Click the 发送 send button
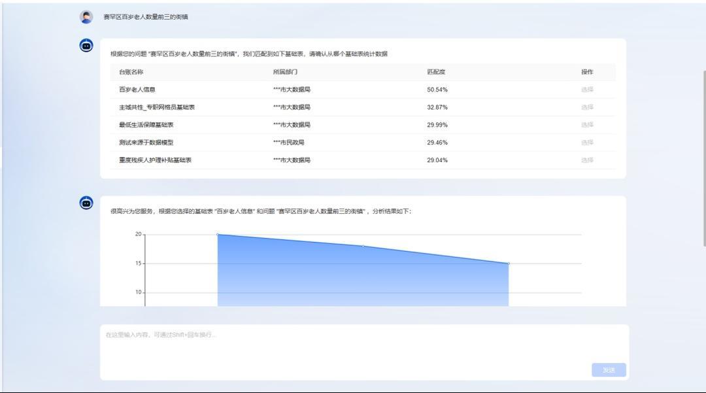Screen dimensions: 706x393 (609, 370)
